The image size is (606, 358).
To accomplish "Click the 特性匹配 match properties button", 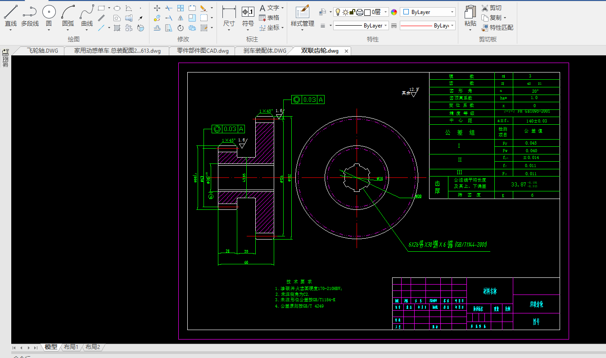I will (497, 27).
